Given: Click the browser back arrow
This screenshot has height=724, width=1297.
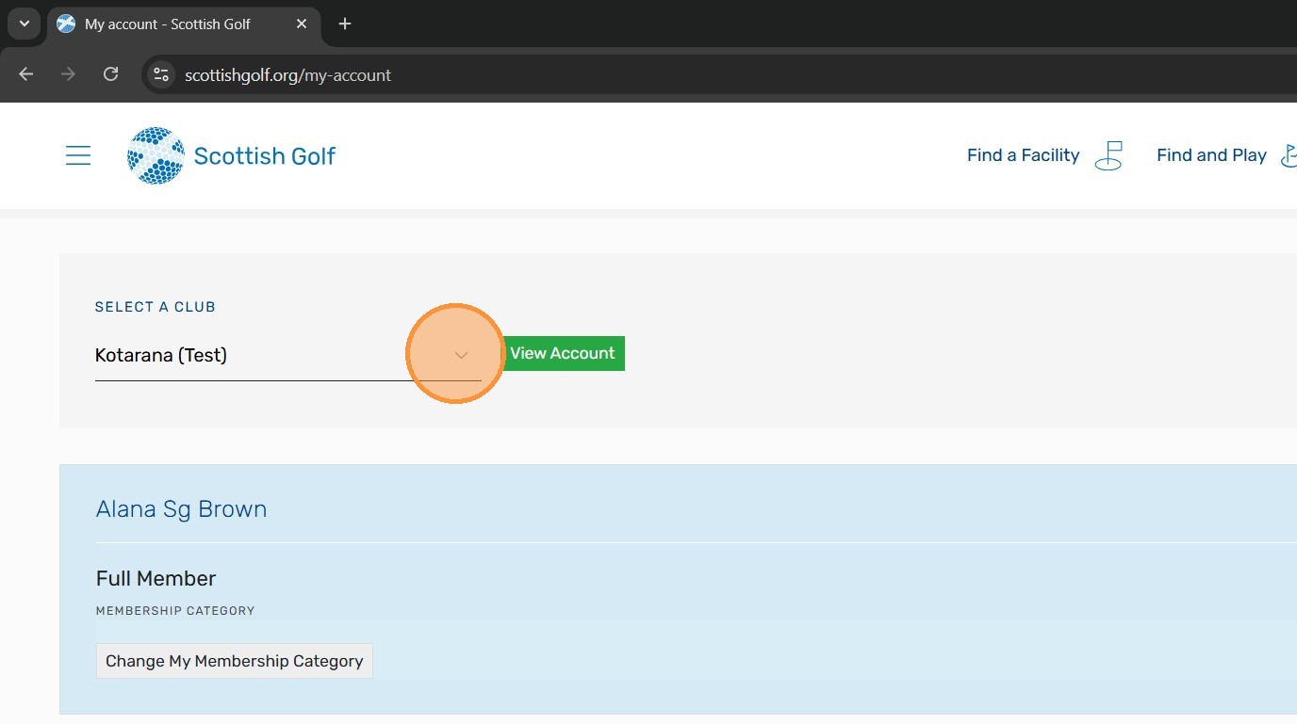Looking at the screenshot, I should [26, 74].
